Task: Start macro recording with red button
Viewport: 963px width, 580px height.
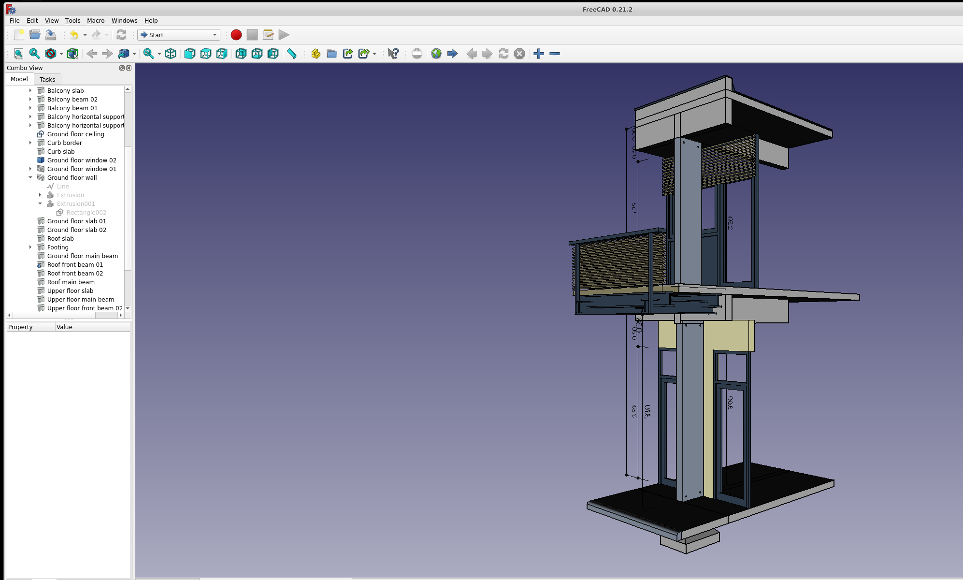Action: tap(236, 35)
